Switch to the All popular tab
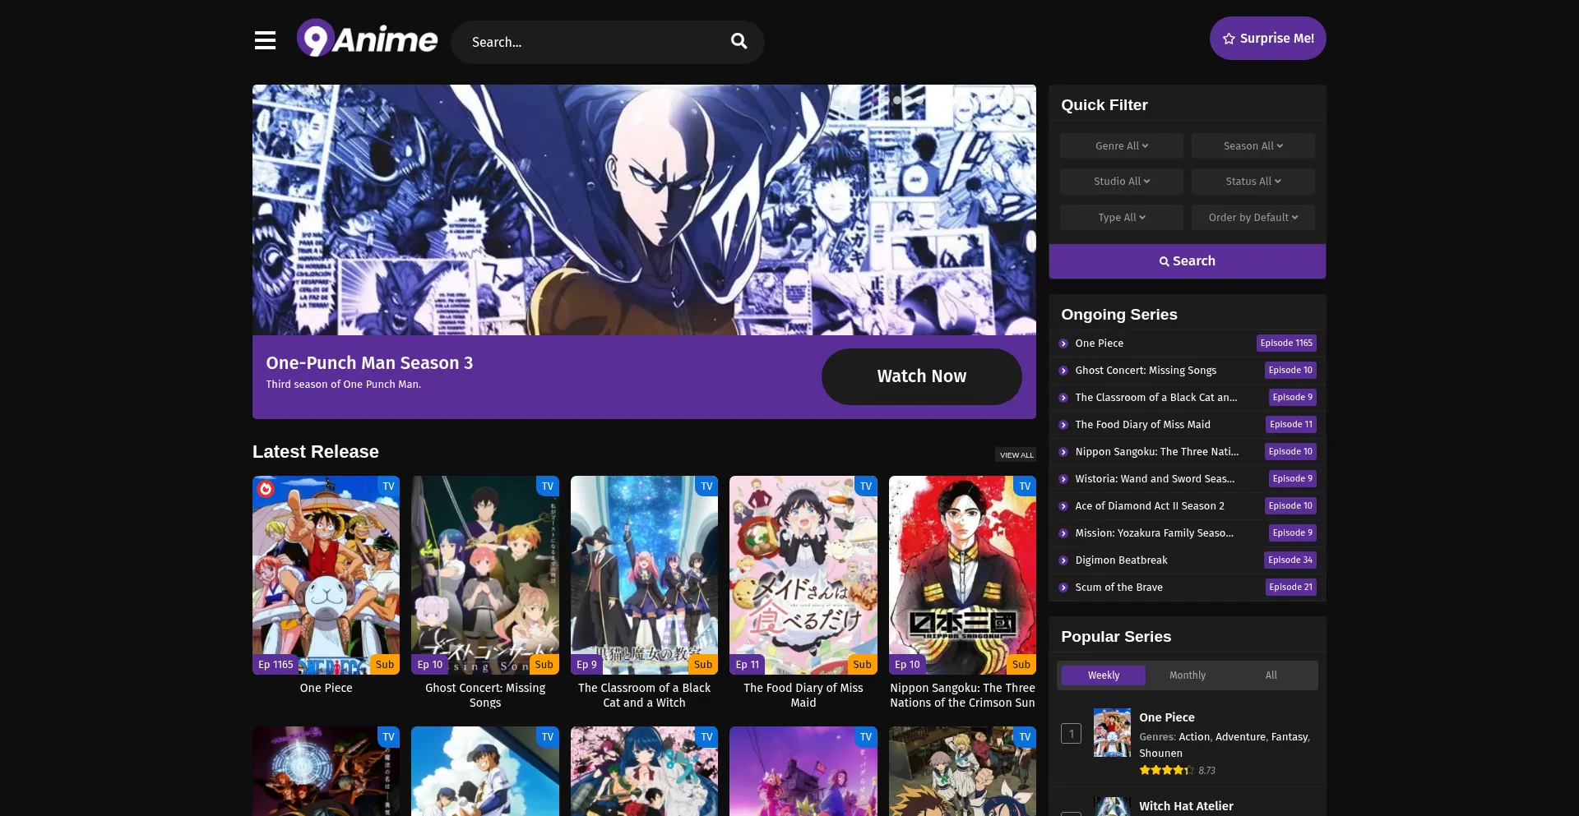The height and width of the screenshot is (816, 1579). tap(1271, 675)
